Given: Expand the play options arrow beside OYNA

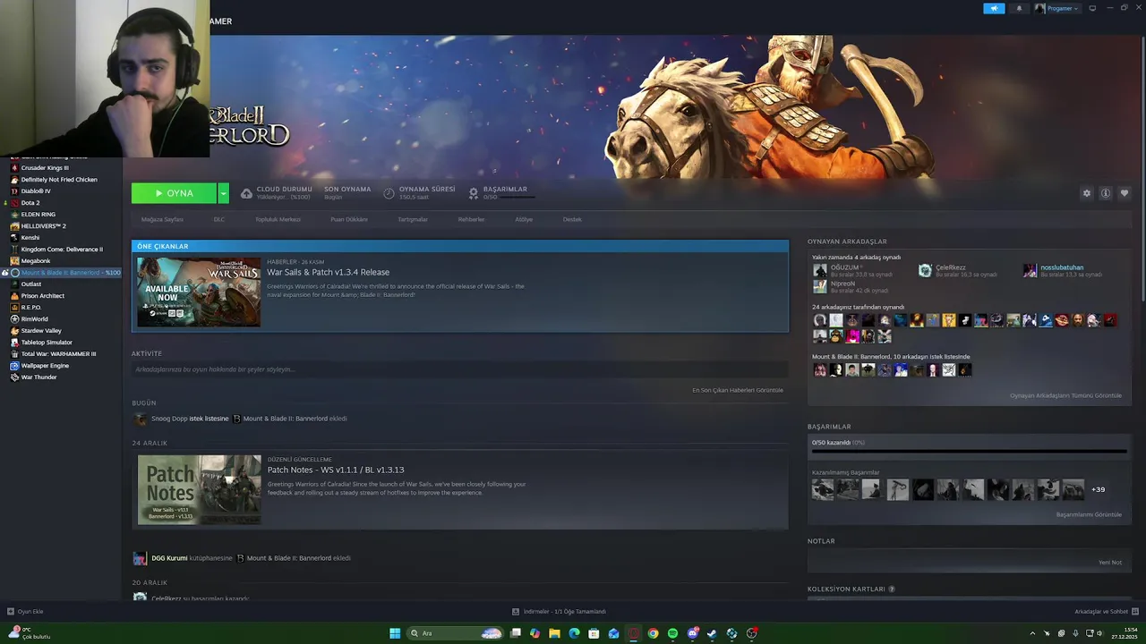Looking at the screenshot, I should point(223,193).
